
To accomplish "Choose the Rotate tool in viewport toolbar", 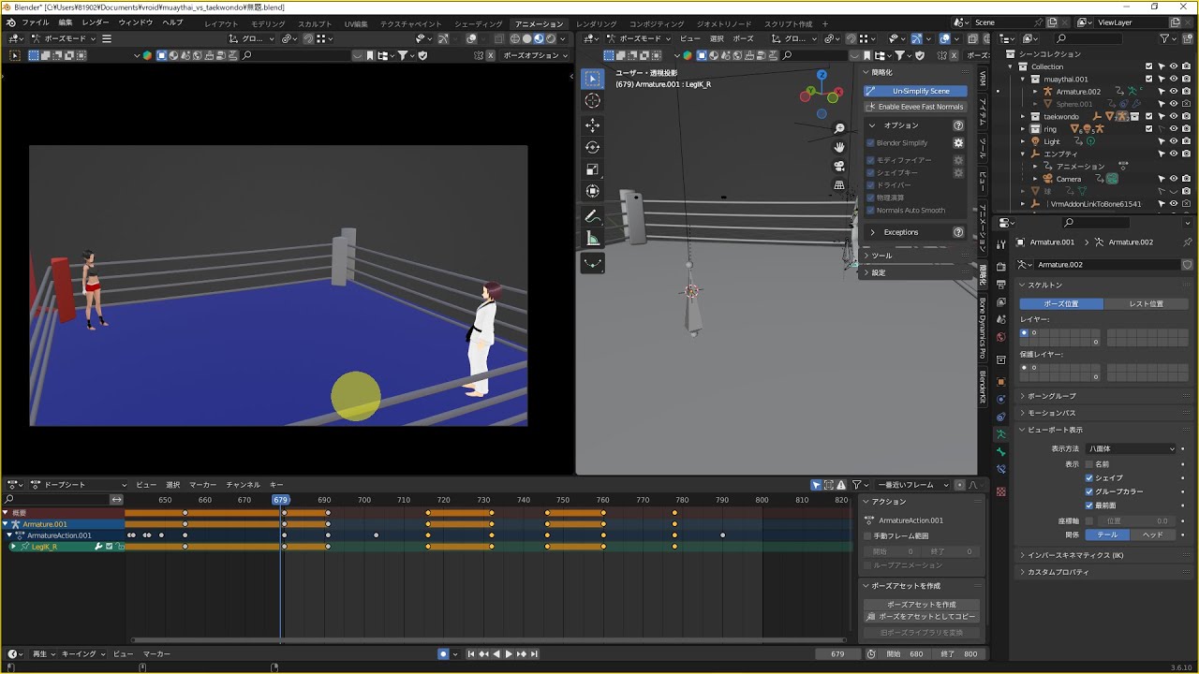I will pos(592,147).
